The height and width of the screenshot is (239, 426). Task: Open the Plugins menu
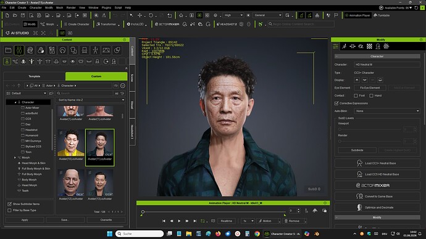click(106, 7)
